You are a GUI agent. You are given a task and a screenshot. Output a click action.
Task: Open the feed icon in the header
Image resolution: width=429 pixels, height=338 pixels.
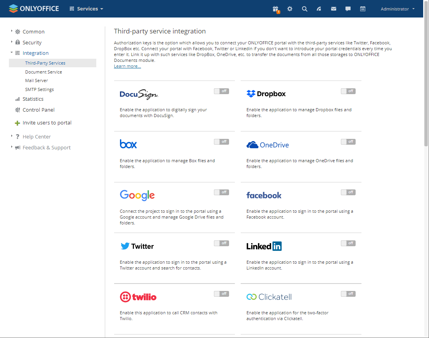(319, 9)
